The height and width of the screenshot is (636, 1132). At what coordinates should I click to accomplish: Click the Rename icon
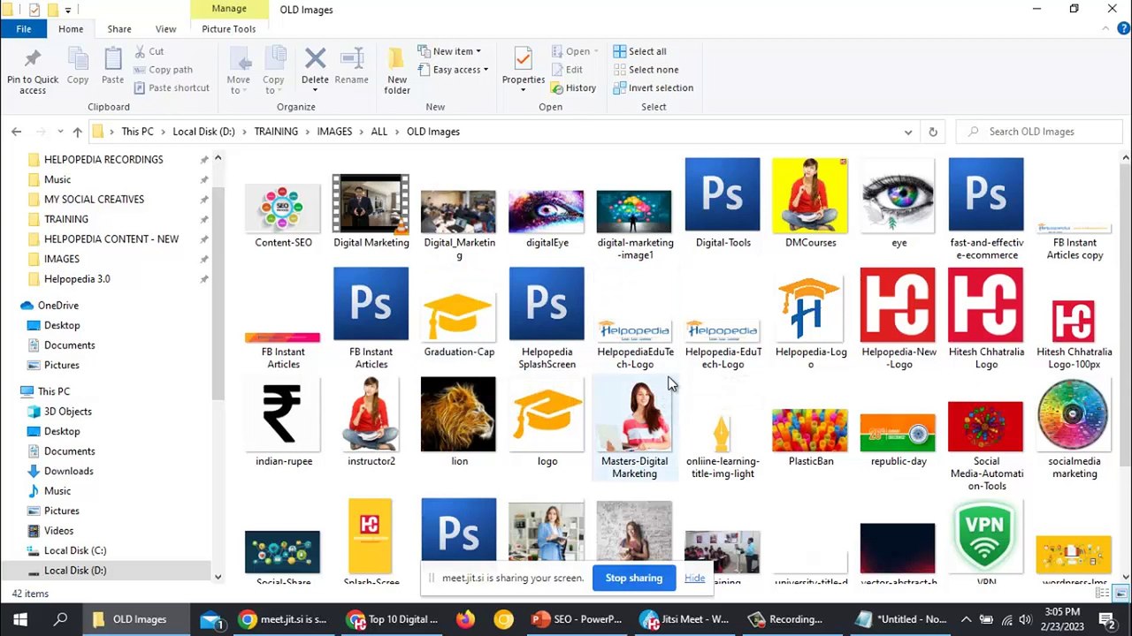(x=351, y=59)
